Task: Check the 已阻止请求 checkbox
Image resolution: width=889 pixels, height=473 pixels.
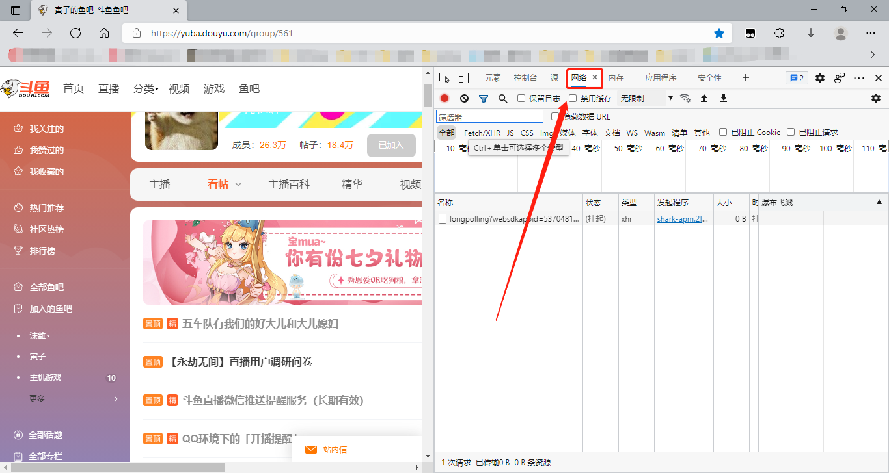Action: click(x=791, y=133)
